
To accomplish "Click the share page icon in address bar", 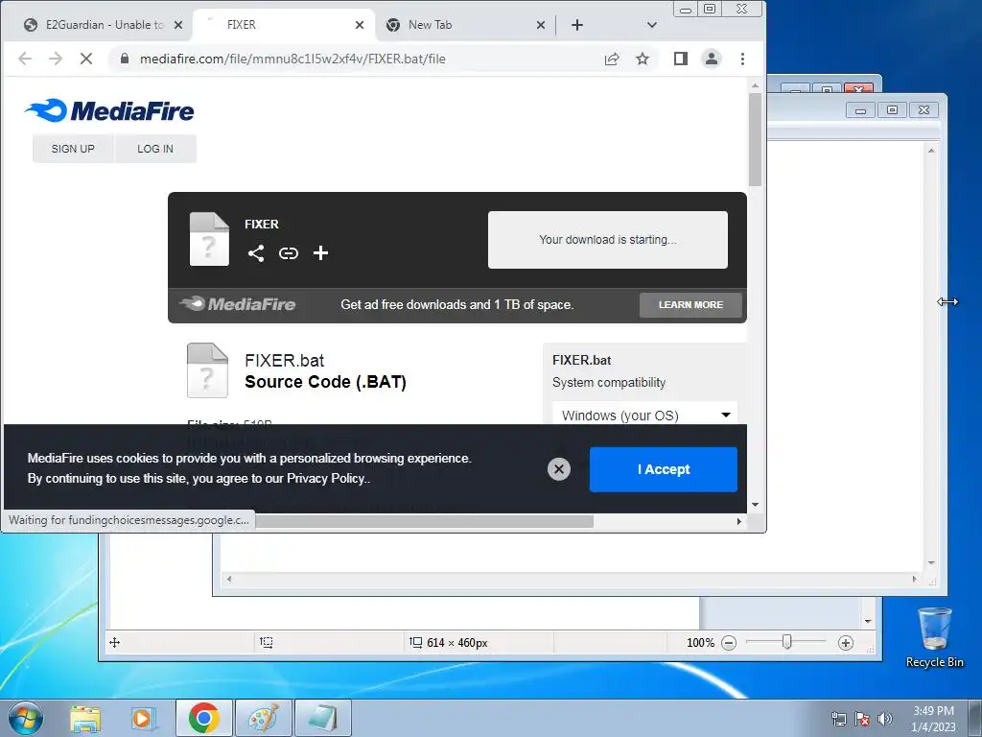I will 611,59.
